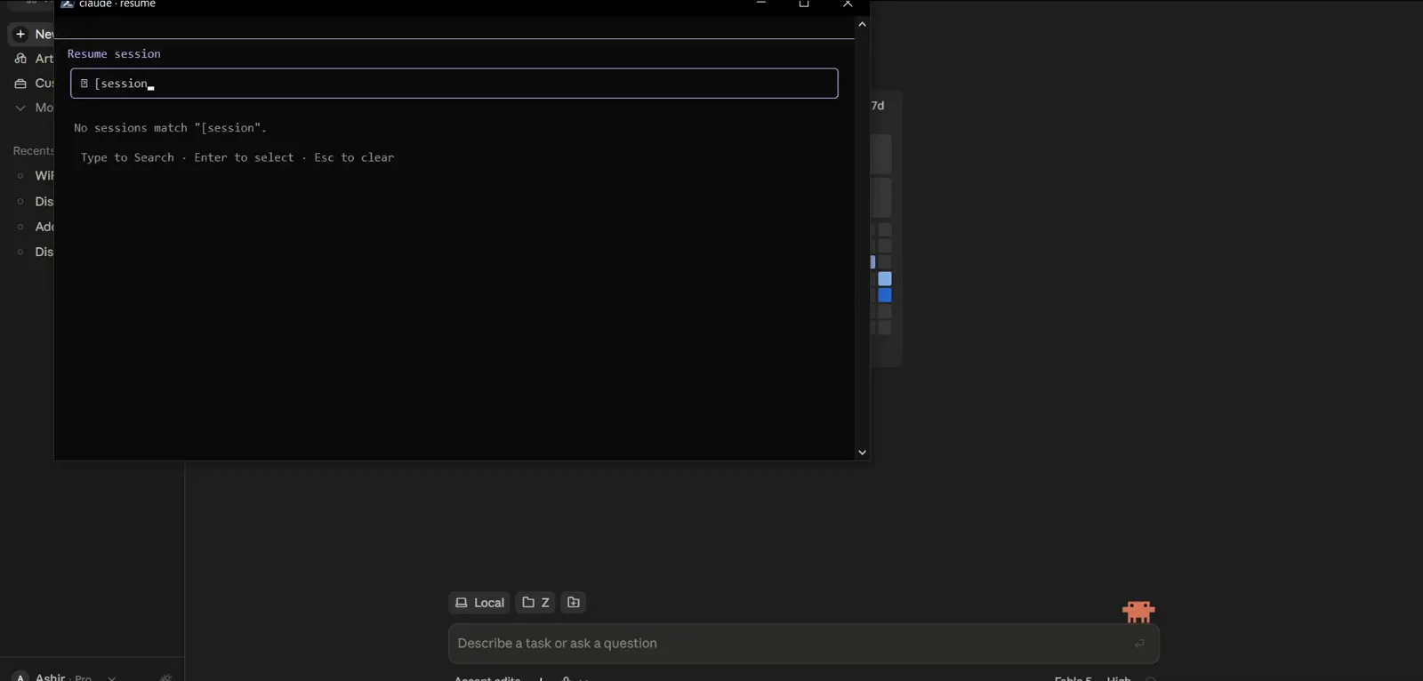Minimize the claude resume terminal window
The width and height of the screenshot is (1423, 681).
pos(760,4)
